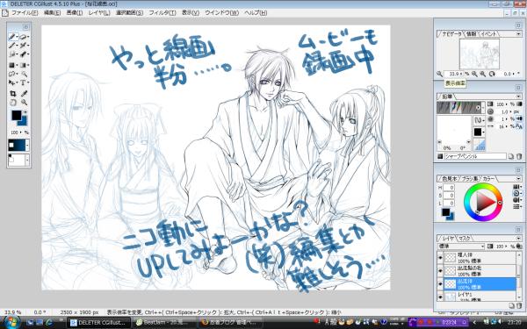Screen dimensions: 527x329
Task: Click the trash icon to delete the brush preset
Action: tap(519, 156)
